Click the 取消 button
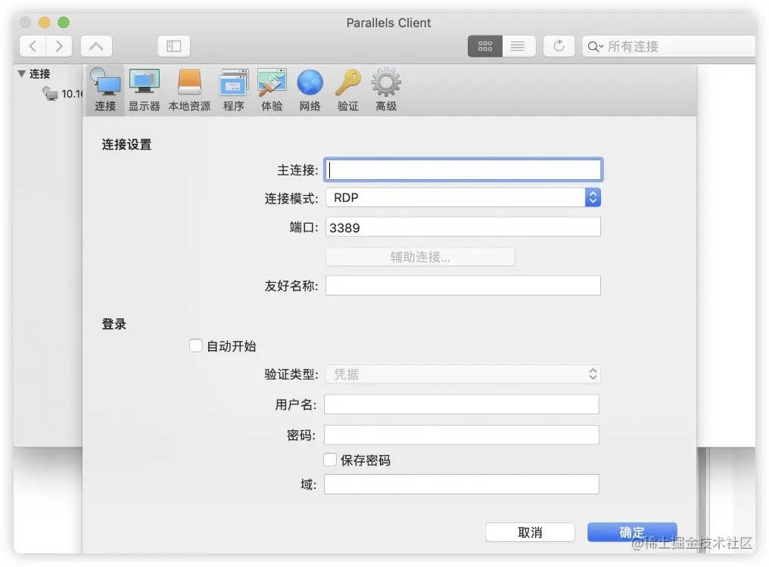Viewport: 769px width, 567px height. (530, 532)
